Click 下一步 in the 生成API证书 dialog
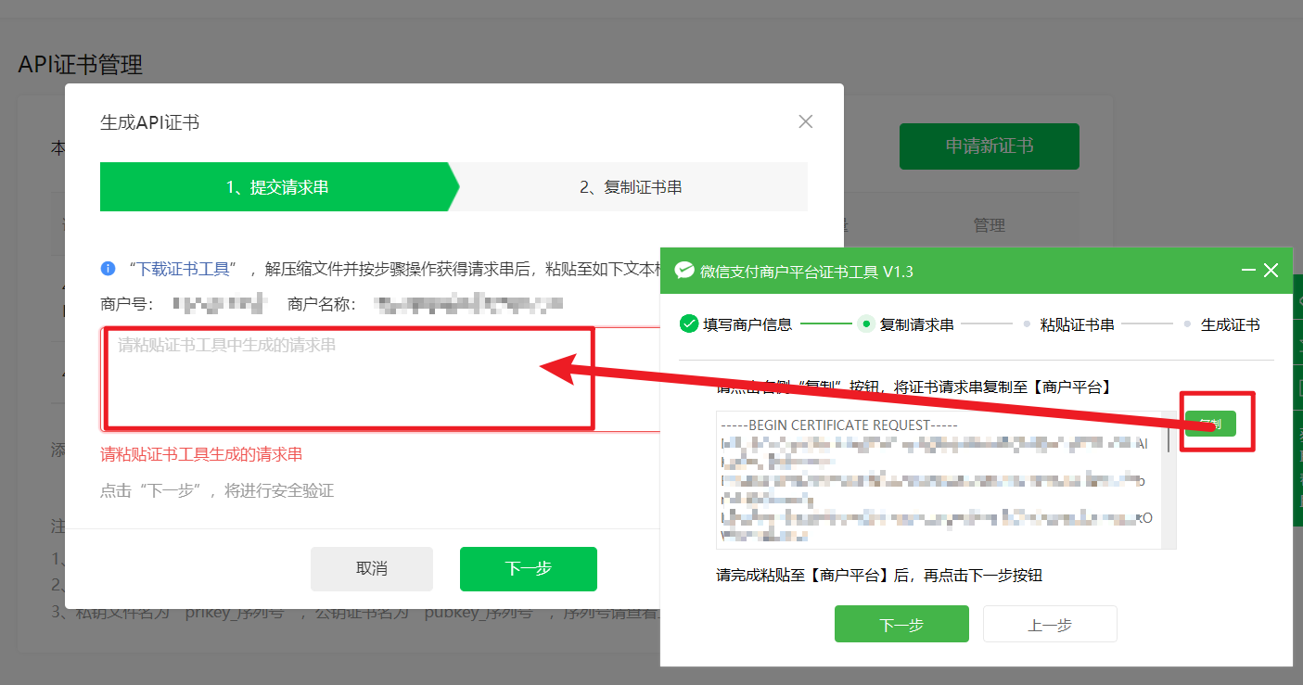The image size is (1303, 685). pos(529,569)
